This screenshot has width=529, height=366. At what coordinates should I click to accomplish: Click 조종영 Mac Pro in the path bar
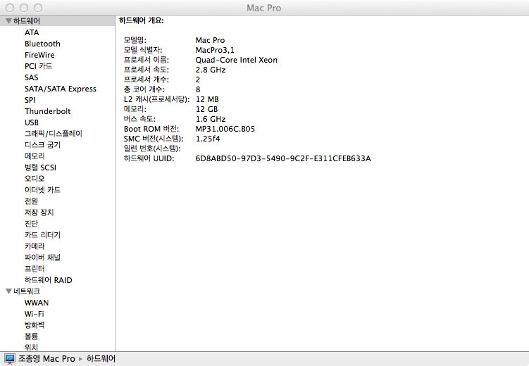pyautogui.click(x=46, y=359)
